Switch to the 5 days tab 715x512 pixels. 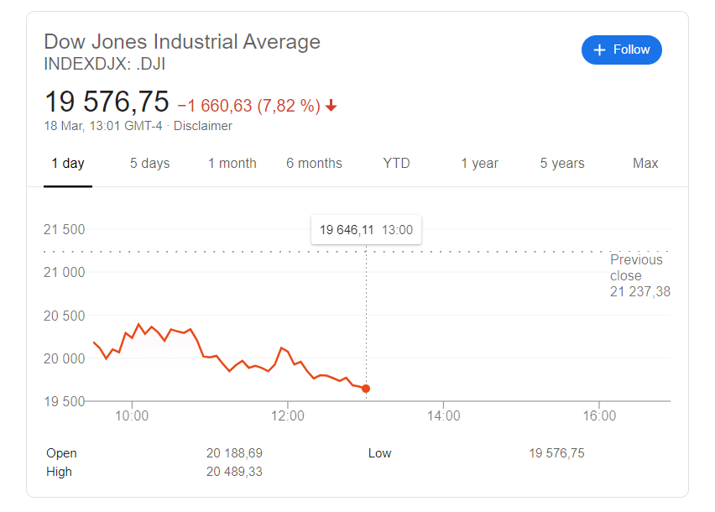149,164
